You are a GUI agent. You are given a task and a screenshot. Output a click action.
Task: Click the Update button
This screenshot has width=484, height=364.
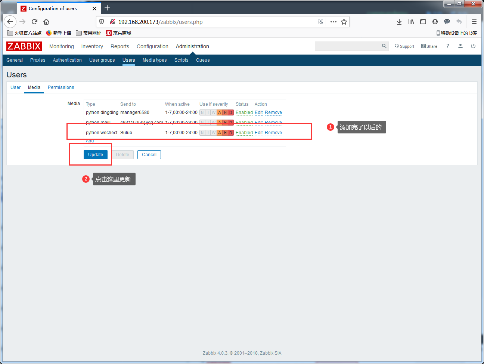tap(96, 155)
